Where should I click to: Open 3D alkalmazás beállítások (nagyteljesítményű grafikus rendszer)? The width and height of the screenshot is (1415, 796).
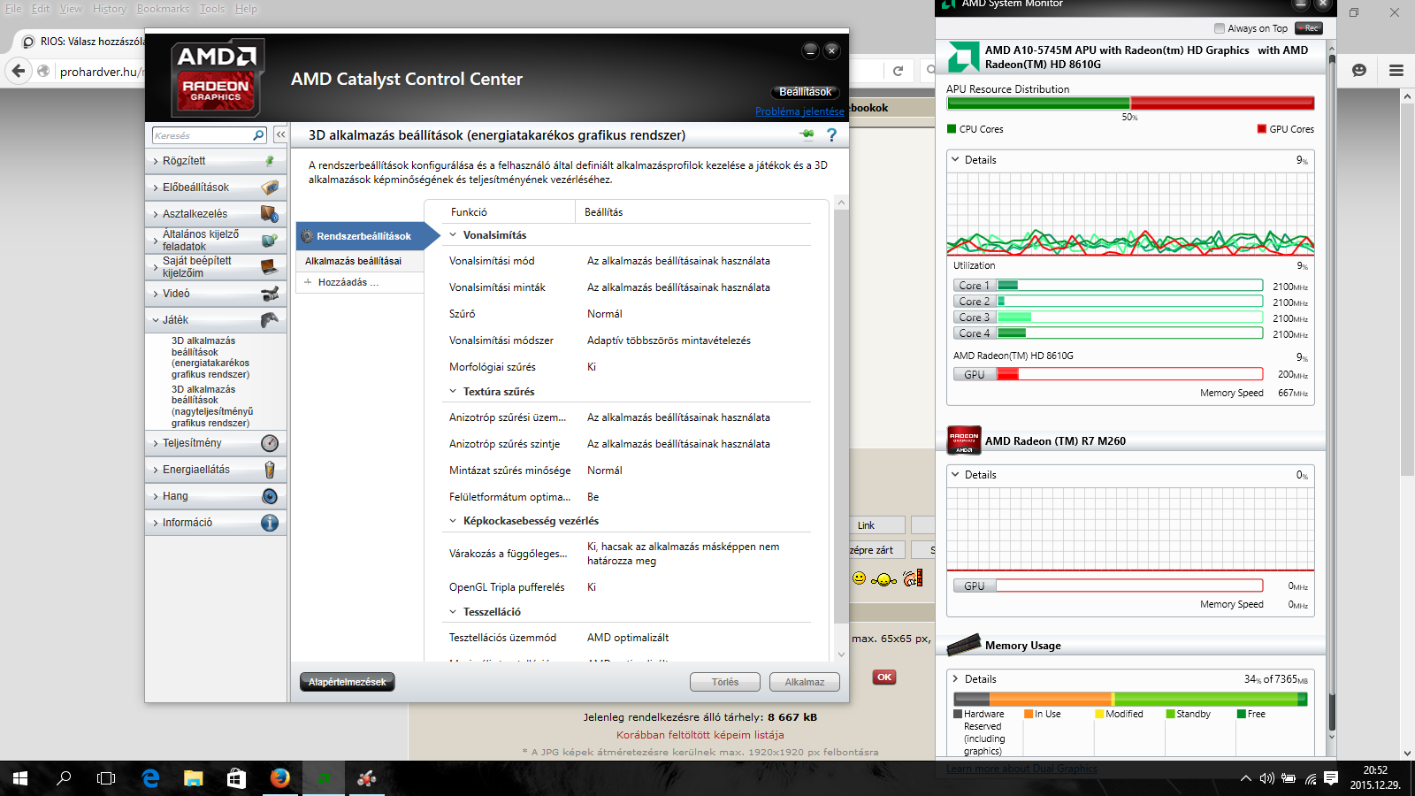pyautogui.click(x=212, y=406)
